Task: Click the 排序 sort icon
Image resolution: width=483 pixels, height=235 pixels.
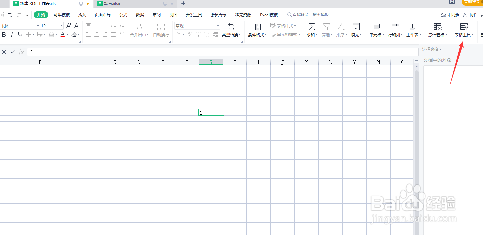Action: pyautogui.click(x=341, y=27)
